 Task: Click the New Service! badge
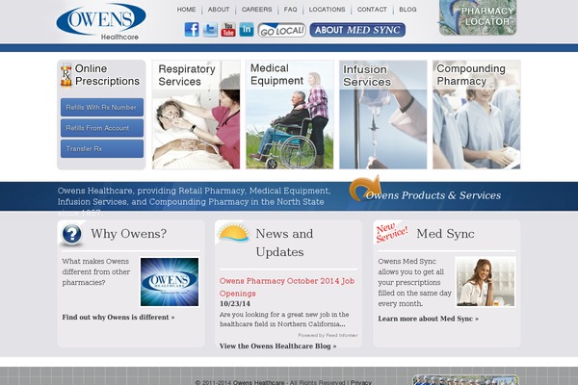[391, 233]
